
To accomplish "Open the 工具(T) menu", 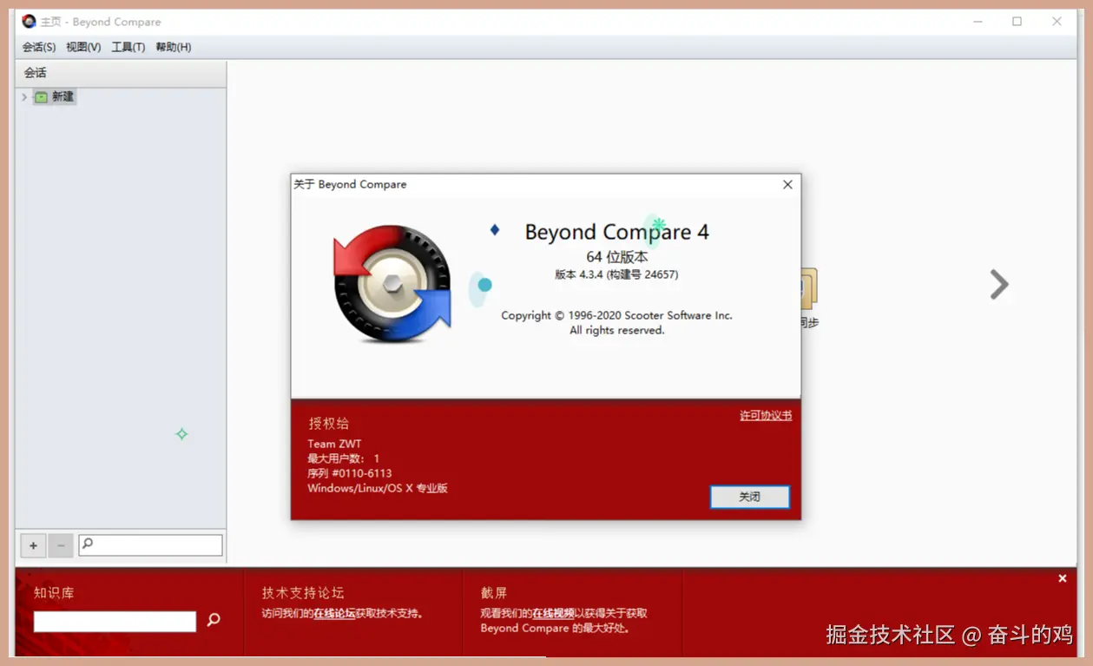I will (x=128, y=47).
